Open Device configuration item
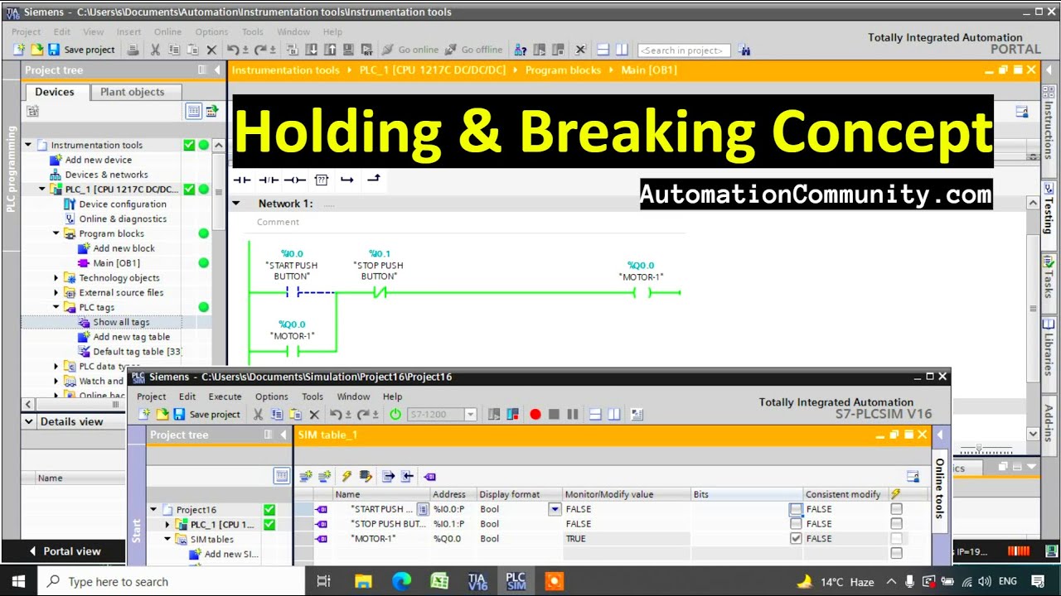Screen dimensions: 1061x596 click(x=123, y=204)
